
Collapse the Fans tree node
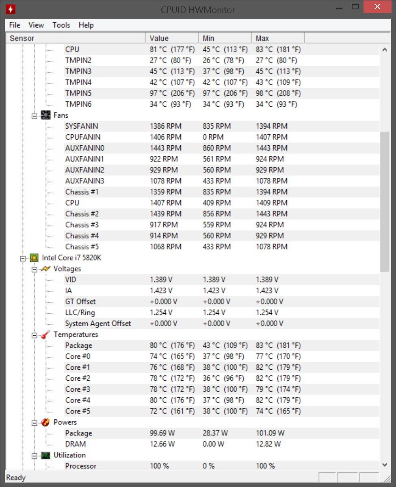coord(35,116)
